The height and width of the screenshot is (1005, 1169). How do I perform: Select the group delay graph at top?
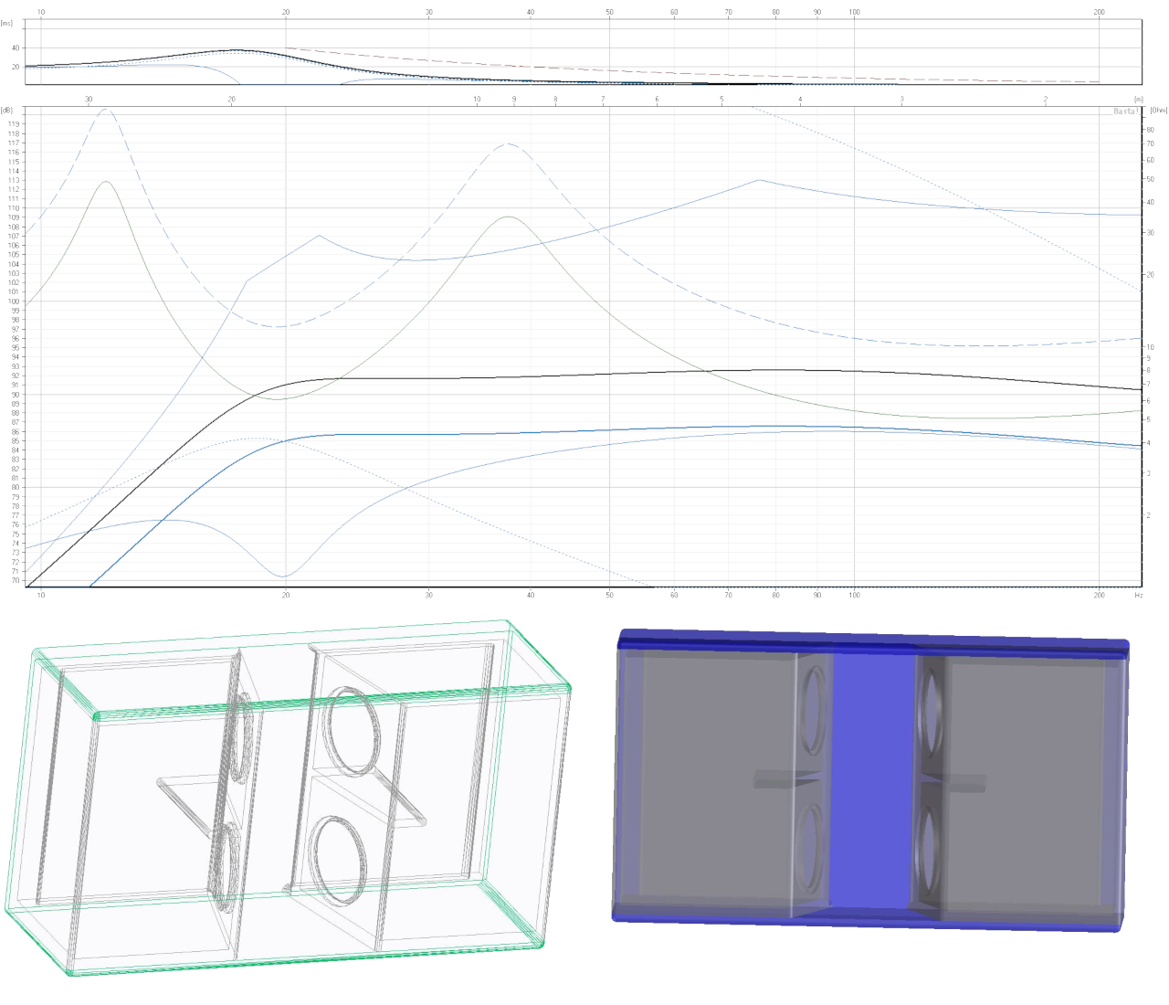tap(584, 52)
